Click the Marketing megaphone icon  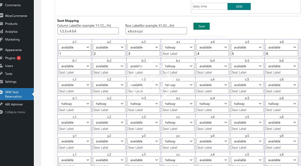click(x=2, y=39)
